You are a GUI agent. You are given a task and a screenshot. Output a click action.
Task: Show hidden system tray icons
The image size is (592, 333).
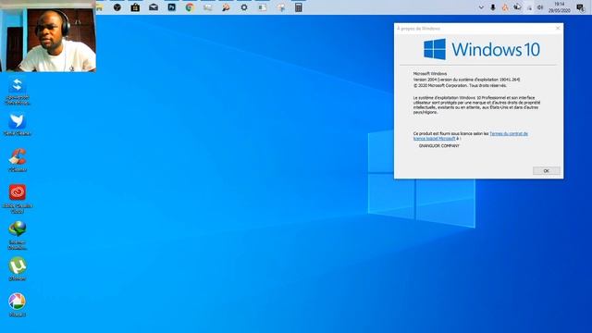481,7
